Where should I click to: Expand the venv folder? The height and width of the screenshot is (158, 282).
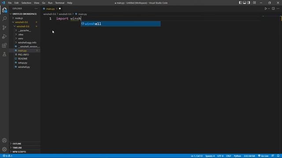tap(21, 39)
